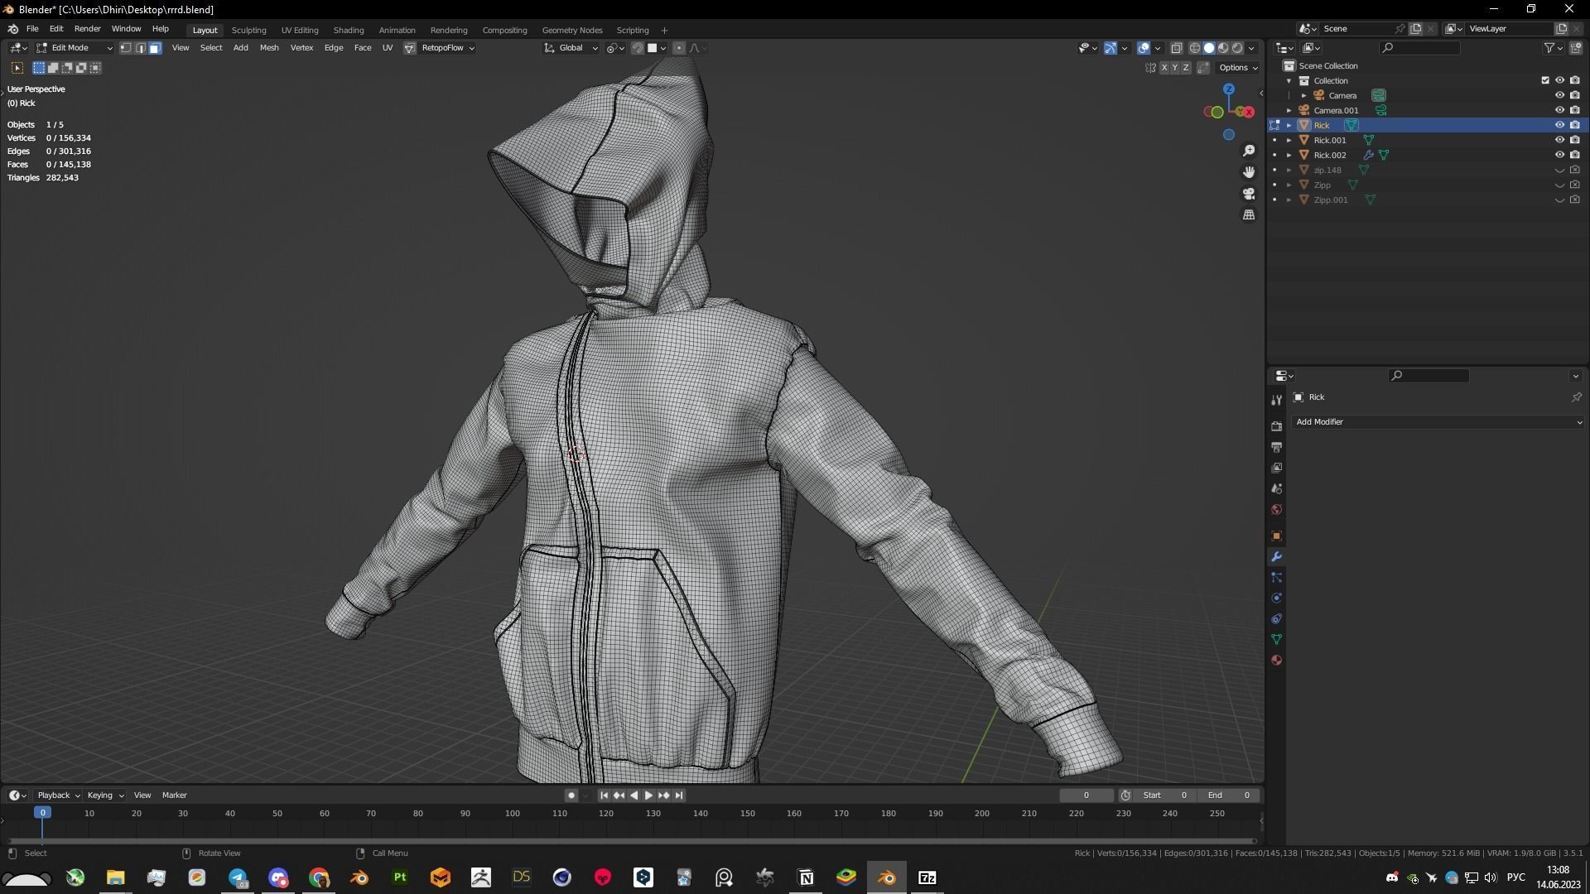Collapse the Collection in outliner
Screen dimensions: 1590x894
(1289, 80)
